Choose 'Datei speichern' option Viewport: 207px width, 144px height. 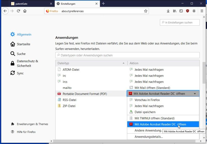(x=163, y=112)
